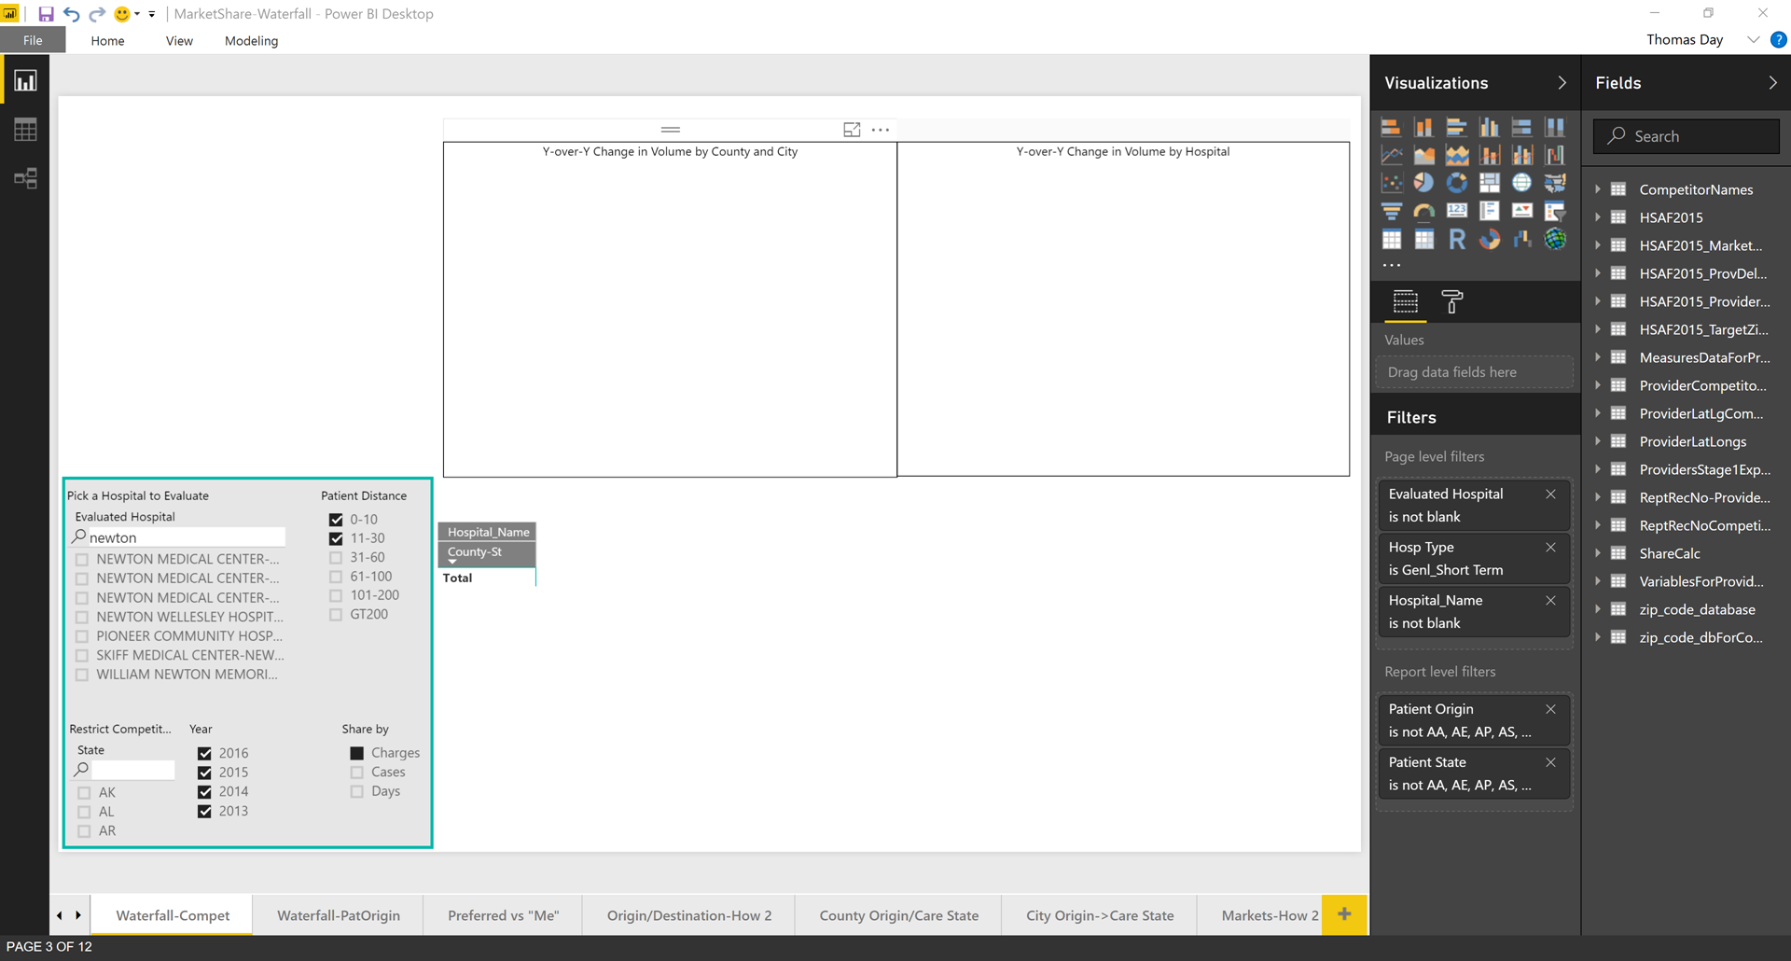Collapse the Fields pane
The width and height of the screenshot is (1791, 961).
[1773, 83]
